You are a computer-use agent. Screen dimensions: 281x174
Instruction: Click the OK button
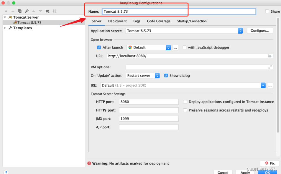point(267,172)
